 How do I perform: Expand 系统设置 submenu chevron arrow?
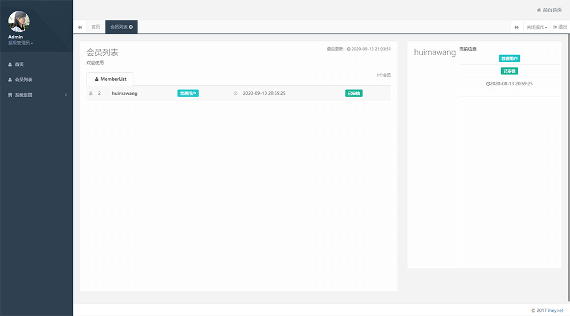[66, 95]
